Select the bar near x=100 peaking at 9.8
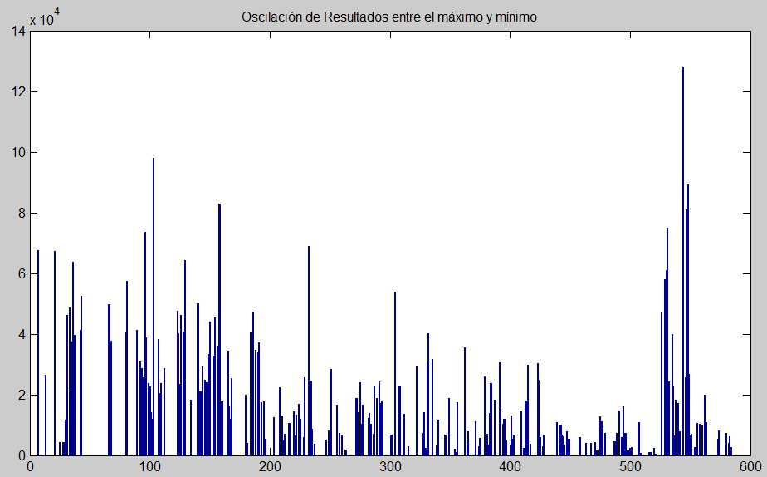 (x=154, y=307)
